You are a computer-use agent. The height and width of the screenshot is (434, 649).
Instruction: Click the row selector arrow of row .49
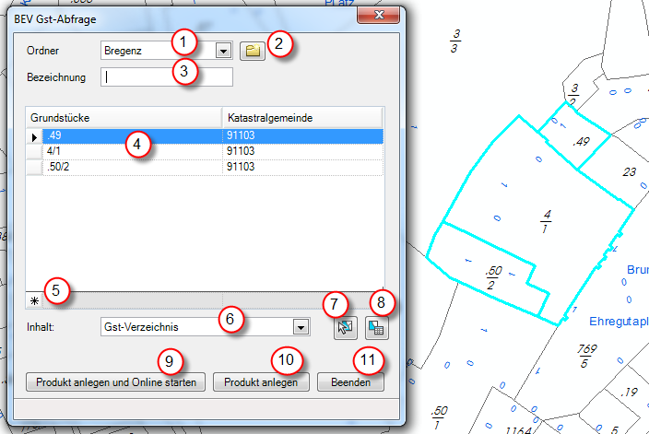(x=34, y=136)
